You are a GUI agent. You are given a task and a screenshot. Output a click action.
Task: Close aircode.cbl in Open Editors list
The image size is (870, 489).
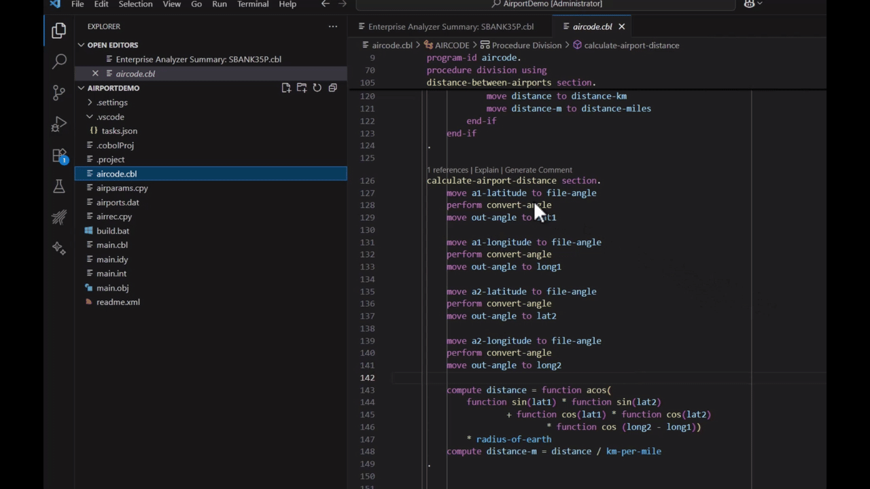pyautogui.click(x=95, y=73)
